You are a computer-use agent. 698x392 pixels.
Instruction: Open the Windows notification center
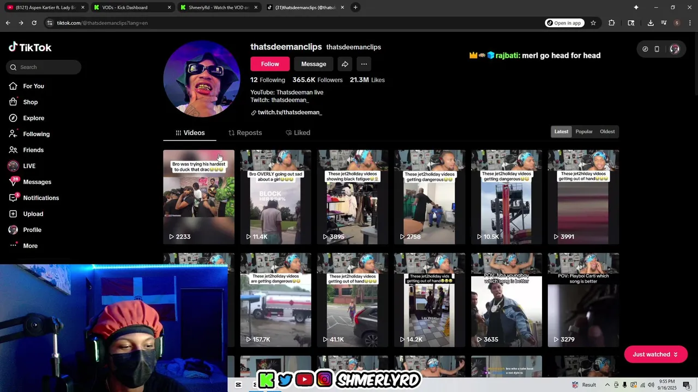(x=687, y=385)
